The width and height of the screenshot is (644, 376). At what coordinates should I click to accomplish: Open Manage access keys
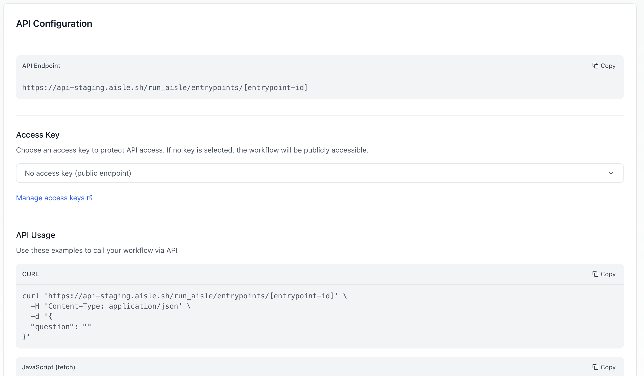50,198
